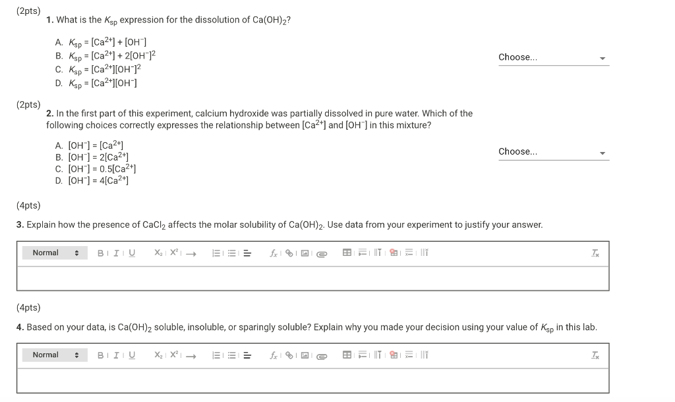Insert a hyperlink in question 3 answer

(289, 253)
